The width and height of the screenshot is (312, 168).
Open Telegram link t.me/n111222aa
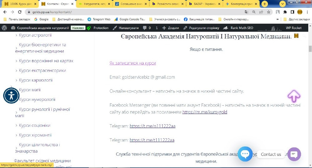pos(153,126)
